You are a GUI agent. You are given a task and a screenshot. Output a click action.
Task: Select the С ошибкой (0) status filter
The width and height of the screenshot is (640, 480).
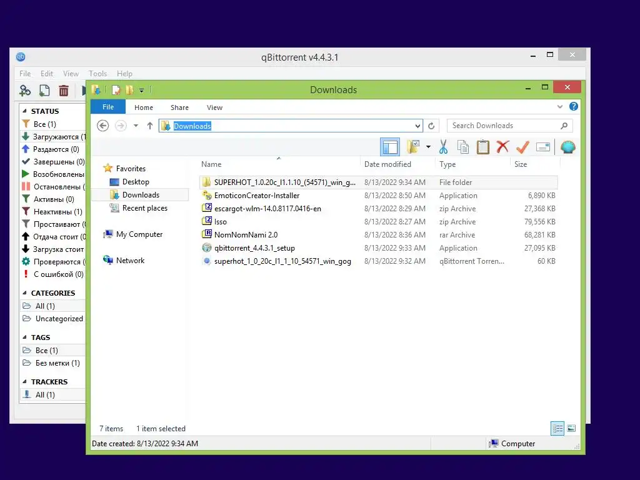[52, 274]
